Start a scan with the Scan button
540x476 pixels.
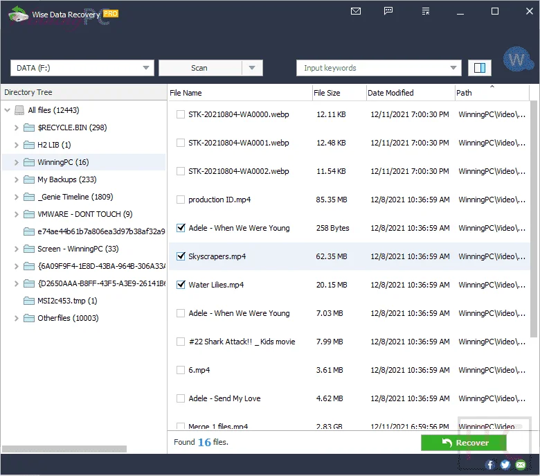click(200, 68)
